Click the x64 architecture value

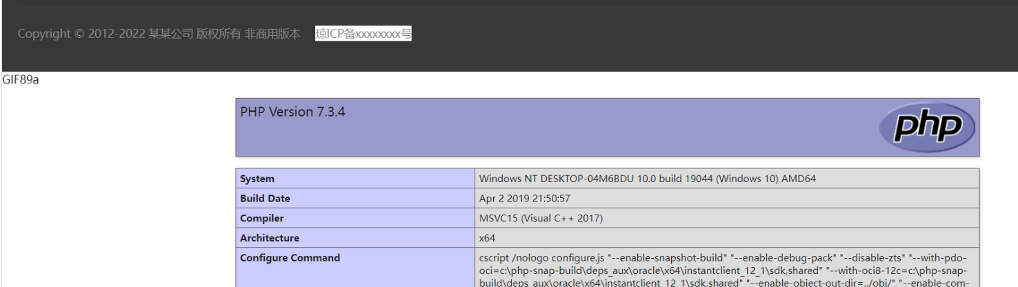tap(487, 238)
